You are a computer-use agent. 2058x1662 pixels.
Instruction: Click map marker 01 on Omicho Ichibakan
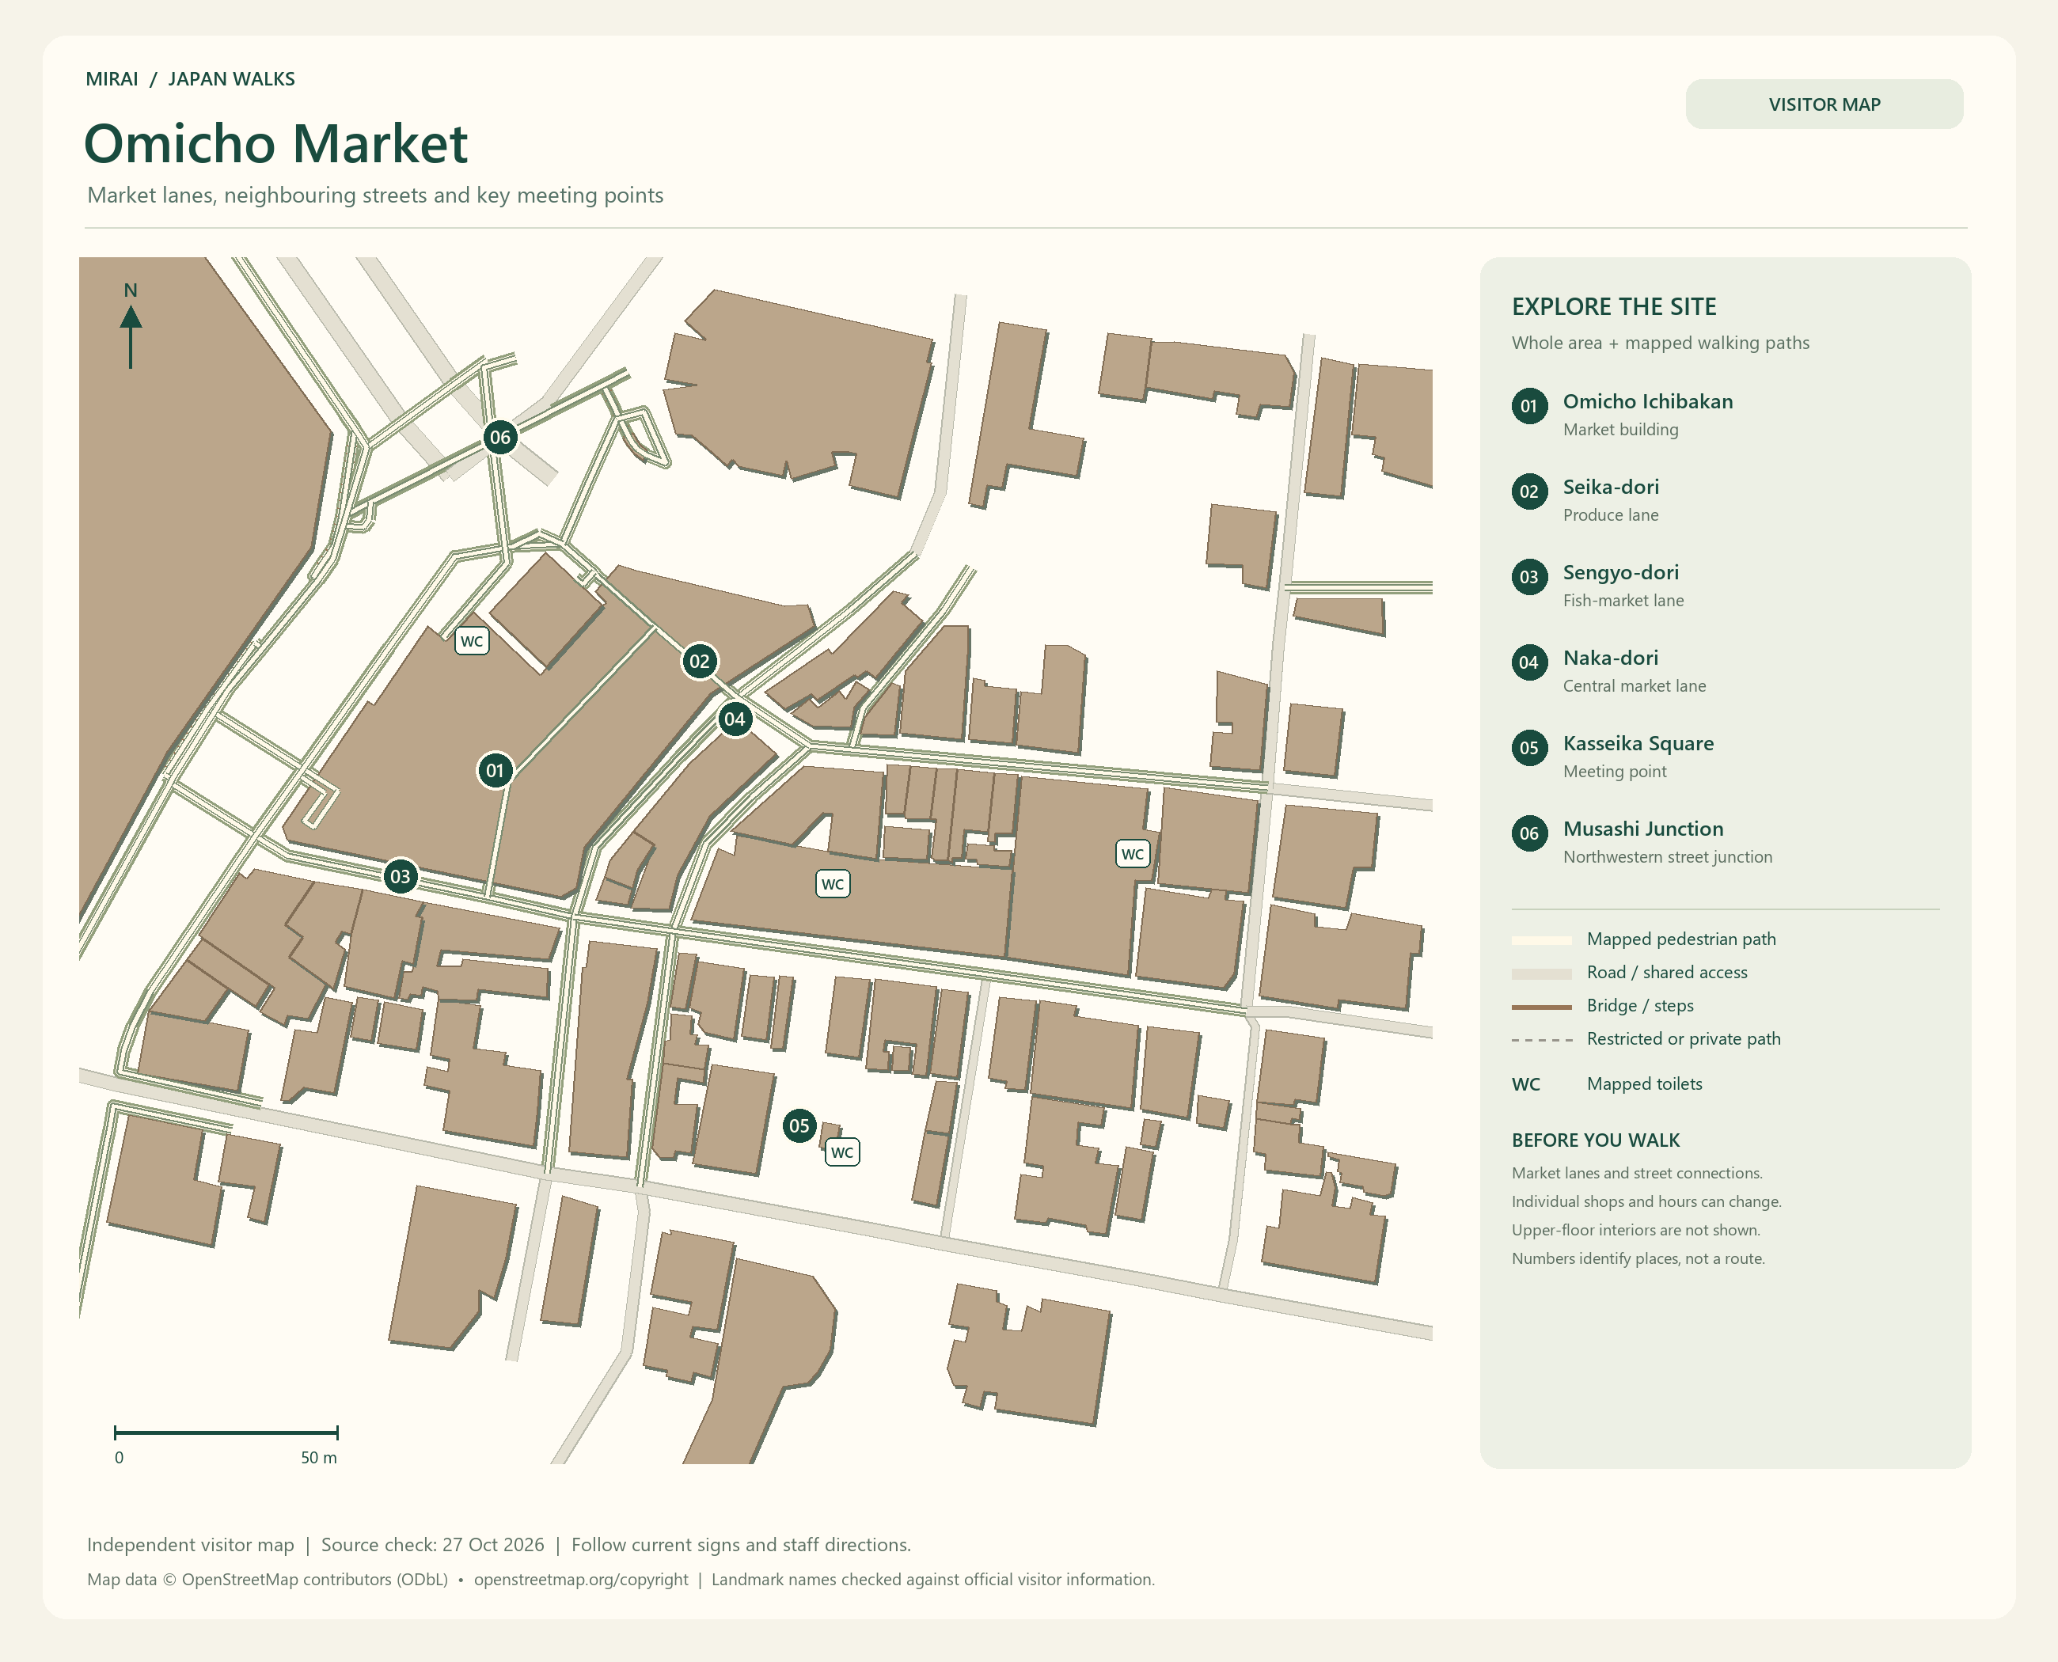(496, 771)
